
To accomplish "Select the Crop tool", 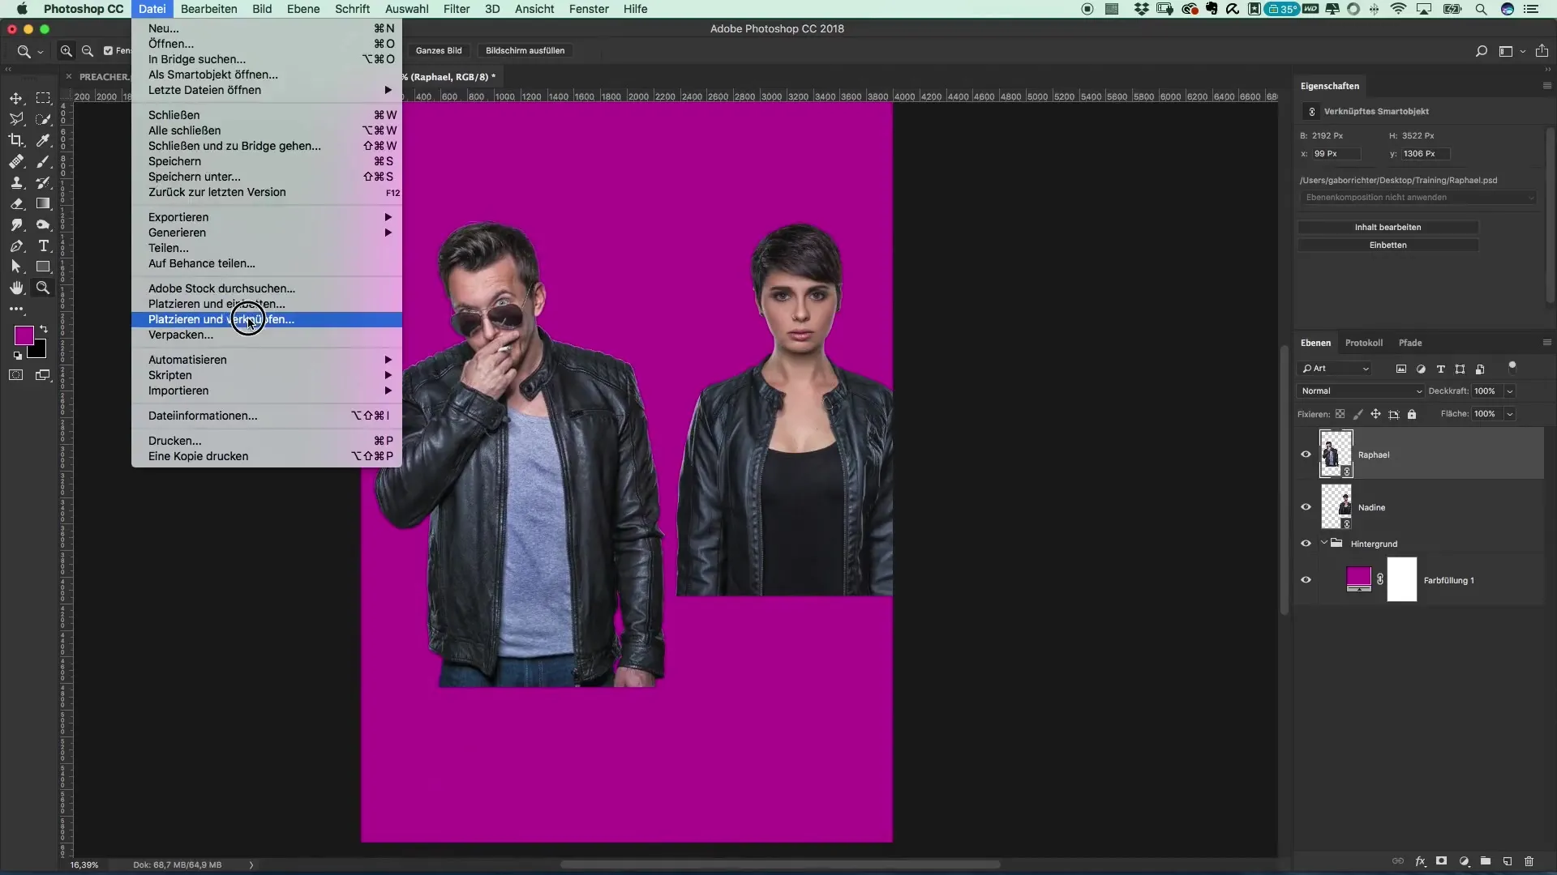I will click(x=16, y=140).
